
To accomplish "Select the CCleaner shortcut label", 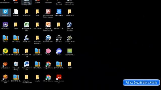I will click(37, 2).
